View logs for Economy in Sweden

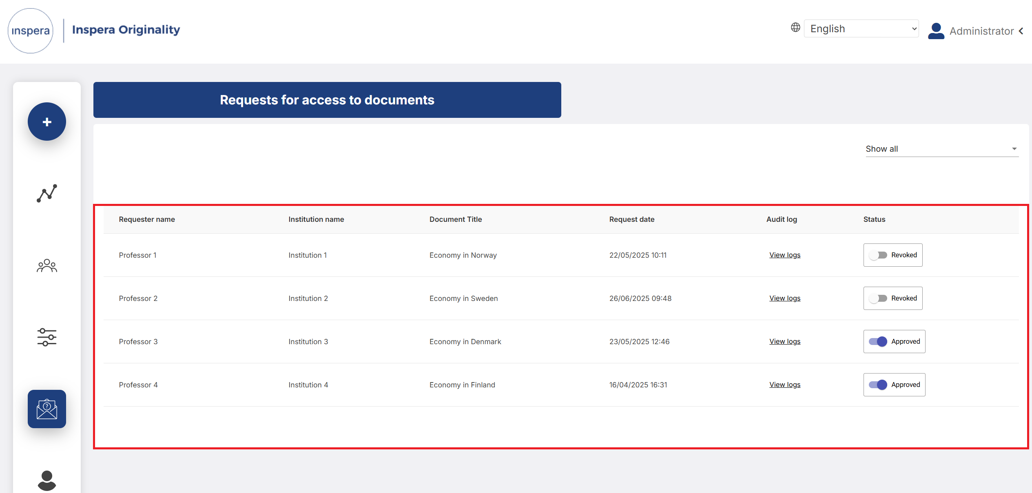785,298
